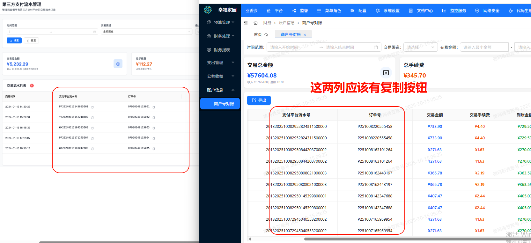Copy order number ORD20240115005 with its copy icon
Viewport: 531px width, 243px height.
point(154,149)
